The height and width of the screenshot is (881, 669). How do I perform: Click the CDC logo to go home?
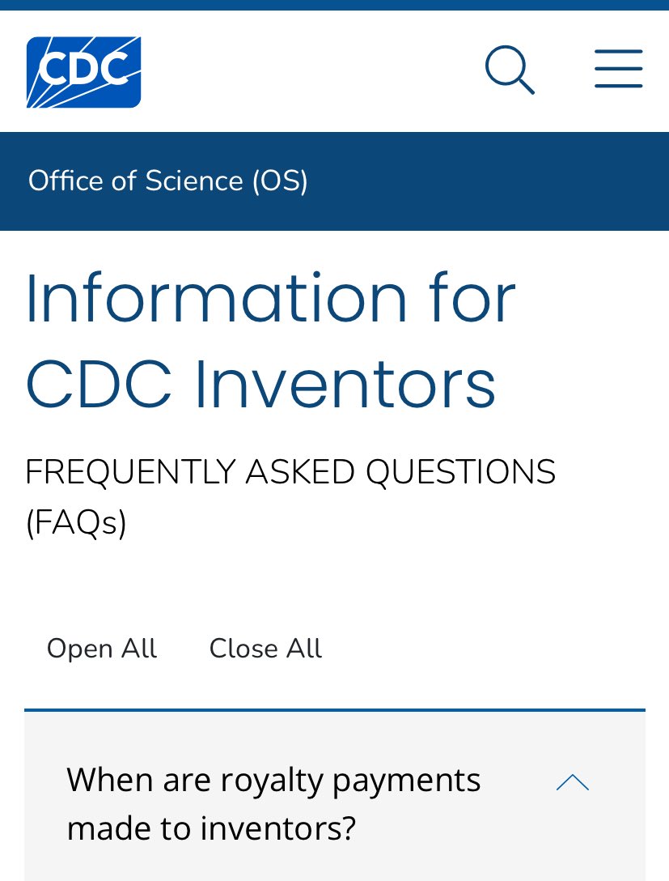83,71
